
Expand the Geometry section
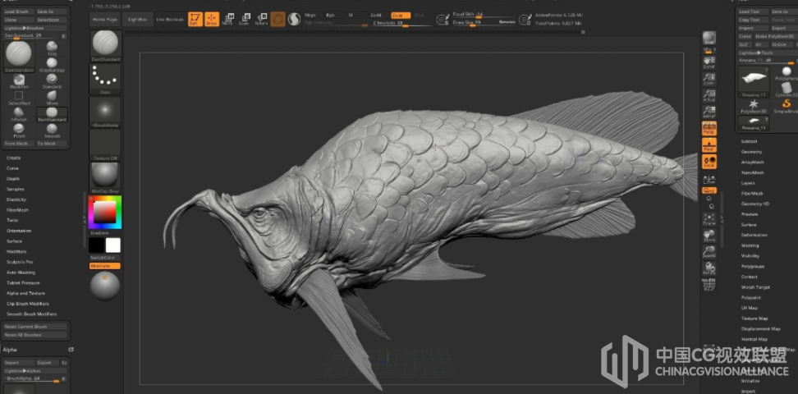click(752, 152)
